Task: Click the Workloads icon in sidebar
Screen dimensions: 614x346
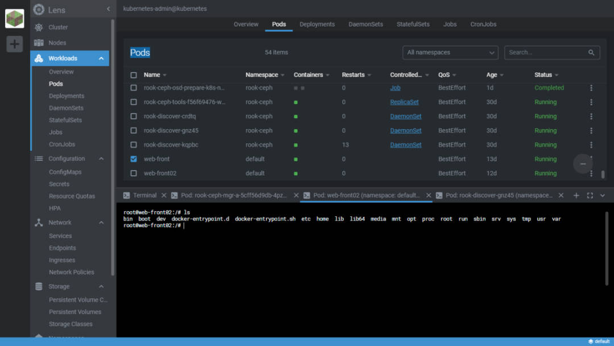Action: [x=39, y=59]
